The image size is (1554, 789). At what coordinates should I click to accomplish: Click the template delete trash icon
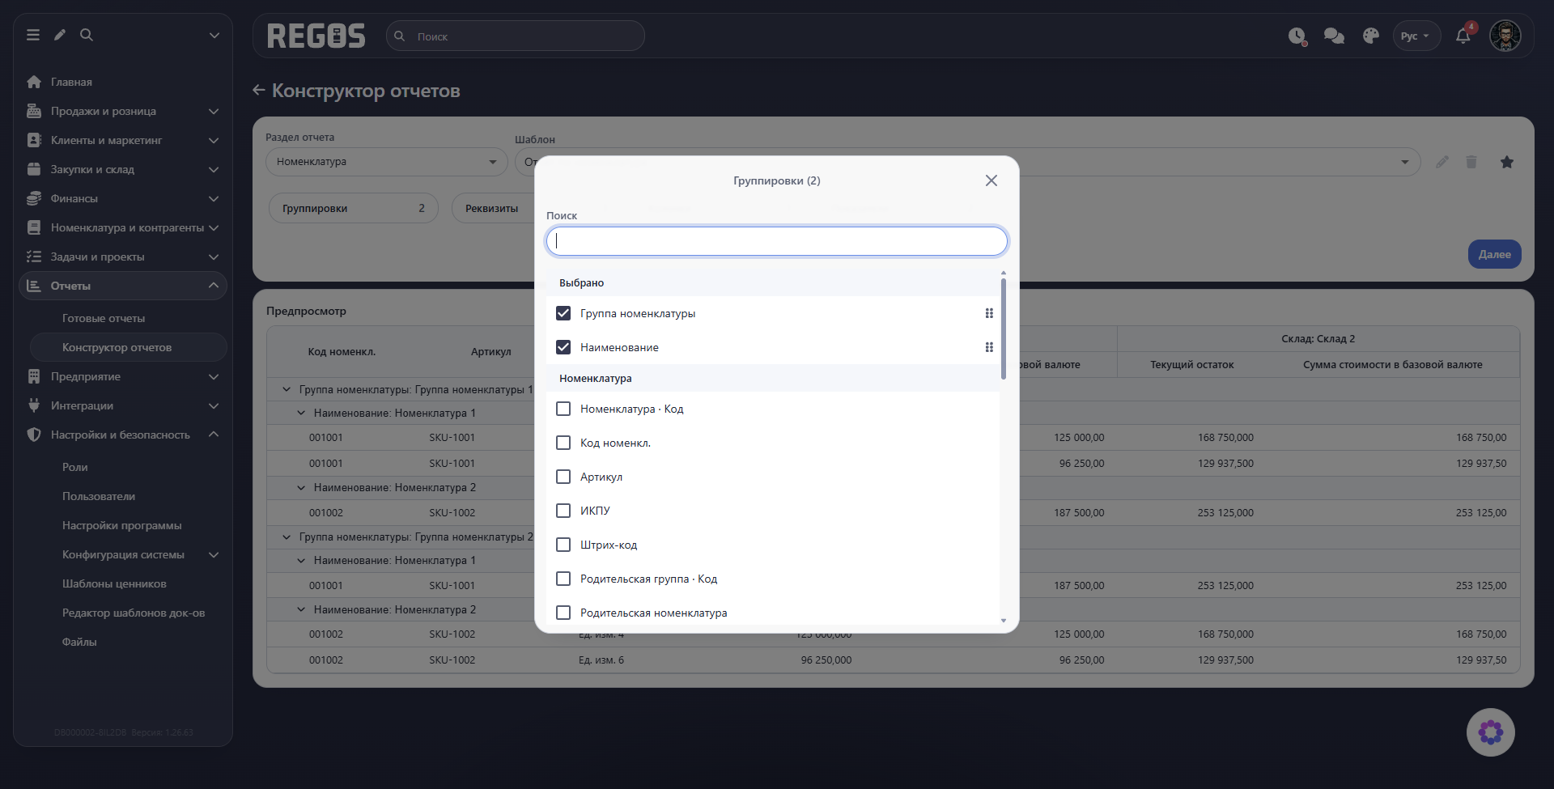click(x=1471, y=162)
